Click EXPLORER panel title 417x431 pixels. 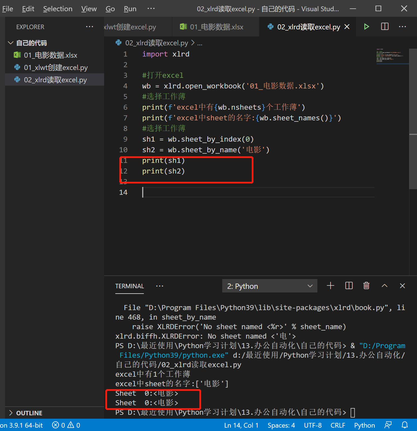(x=30, y=27)
